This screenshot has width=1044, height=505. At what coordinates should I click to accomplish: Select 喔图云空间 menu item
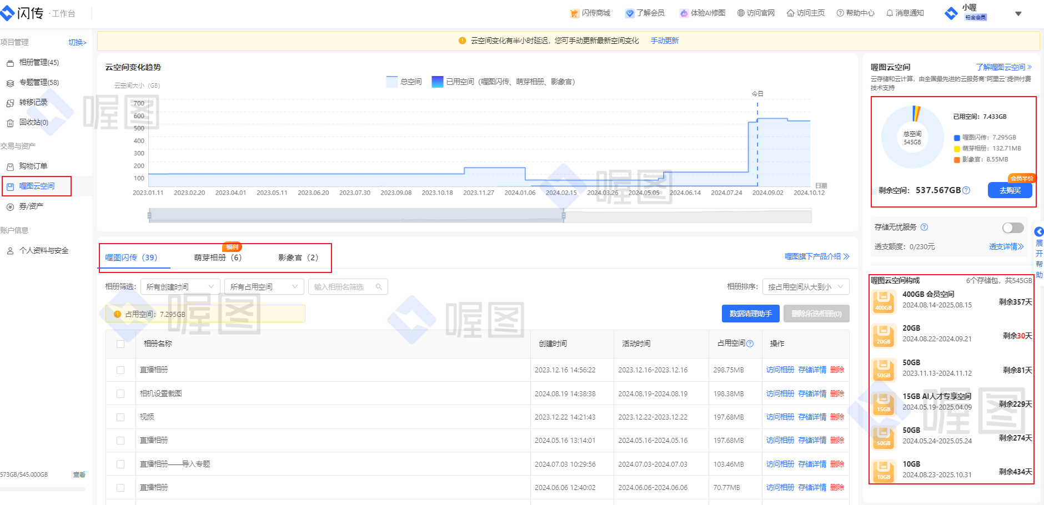pyautogui.click(x=37, y=186)
